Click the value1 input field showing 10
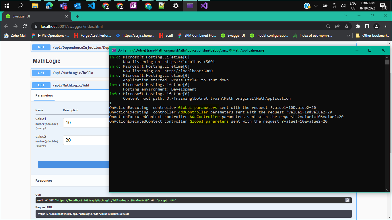Viewport: 392px width, 220px height. click(86, 123)
